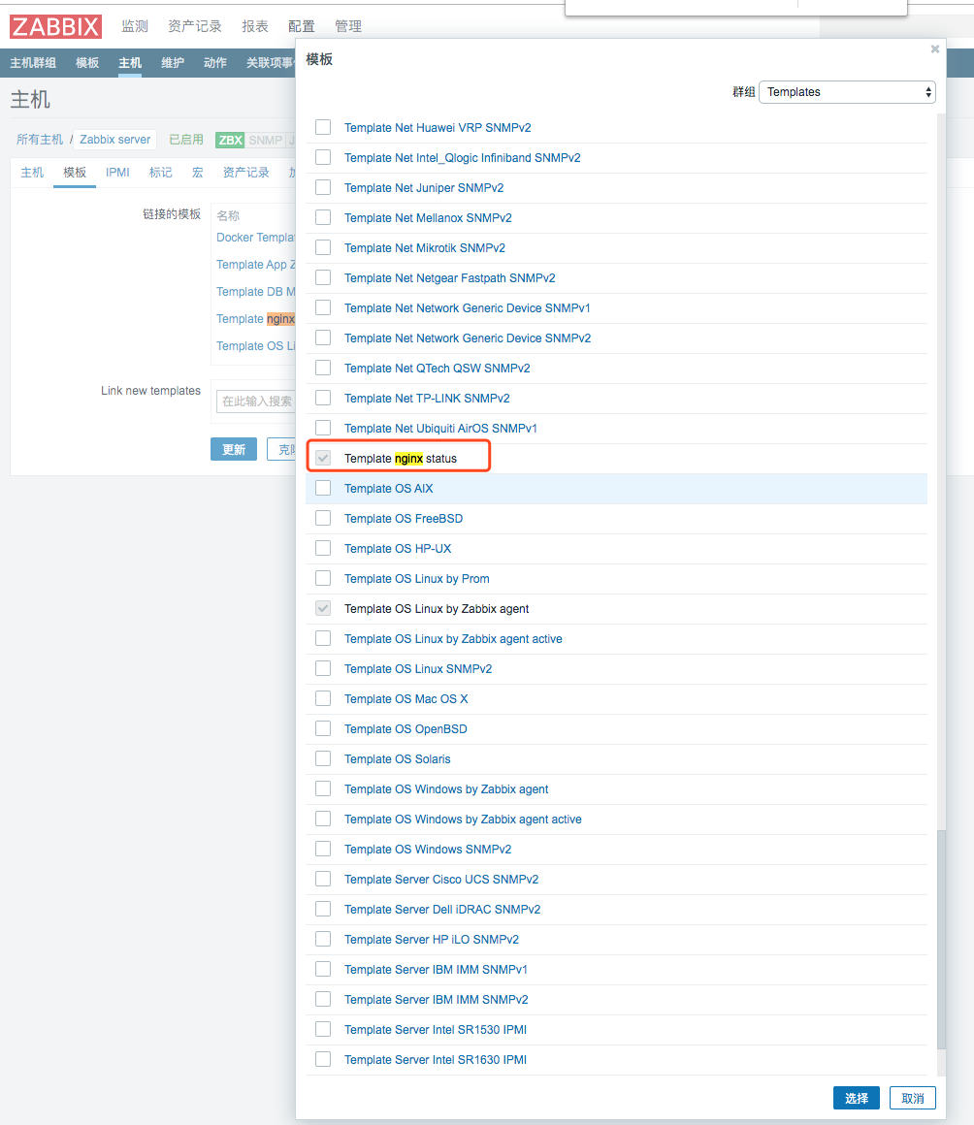Image resolution: width=974 pixels, height=1125 pixels.
Task: Click the green ZBX status badge
Action: pyautogui.click(x=230, y=140)
